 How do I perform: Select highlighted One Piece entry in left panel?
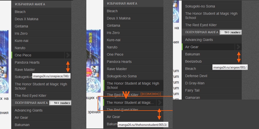38,55
